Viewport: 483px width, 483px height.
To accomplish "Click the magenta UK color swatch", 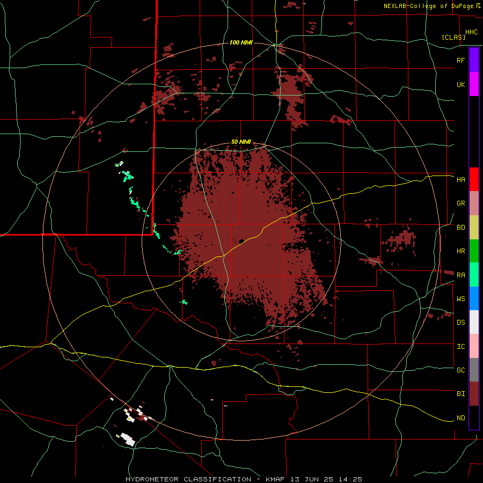I will pyautogui.click(x=474, y=84).
